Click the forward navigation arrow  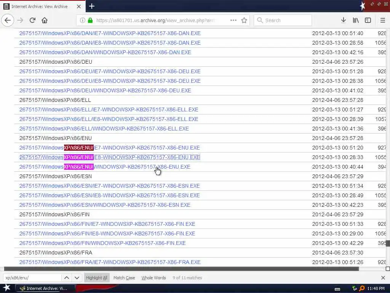pyautogui.click(x=20, y=20)
